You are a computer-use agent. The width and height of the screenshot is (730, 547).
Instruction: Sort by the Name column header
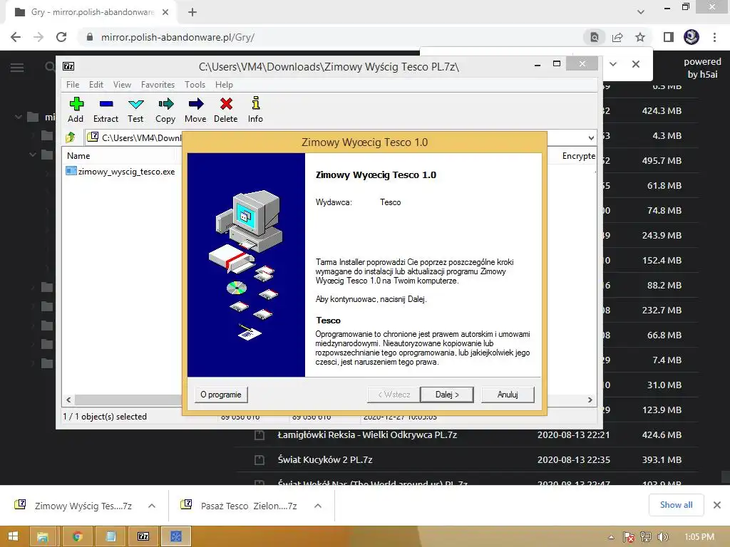[78, 156]
